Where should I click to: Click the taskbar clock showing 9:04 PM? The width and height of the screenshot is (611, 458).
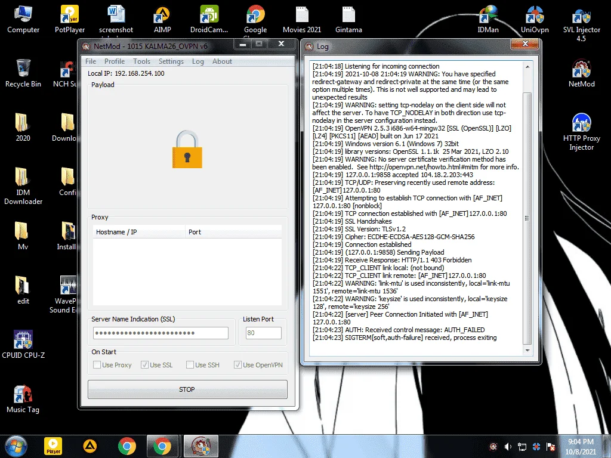coord(581,447)
